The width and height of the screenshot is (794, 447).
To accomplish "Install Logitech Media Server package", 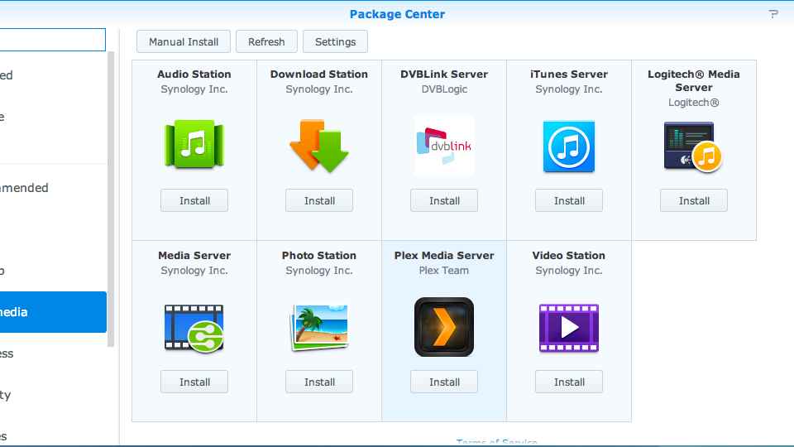I will pos(694,200).
